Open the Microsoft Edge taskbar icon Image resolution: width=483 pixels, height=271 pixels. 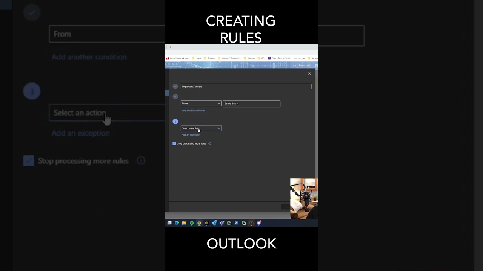coord(177,223)
